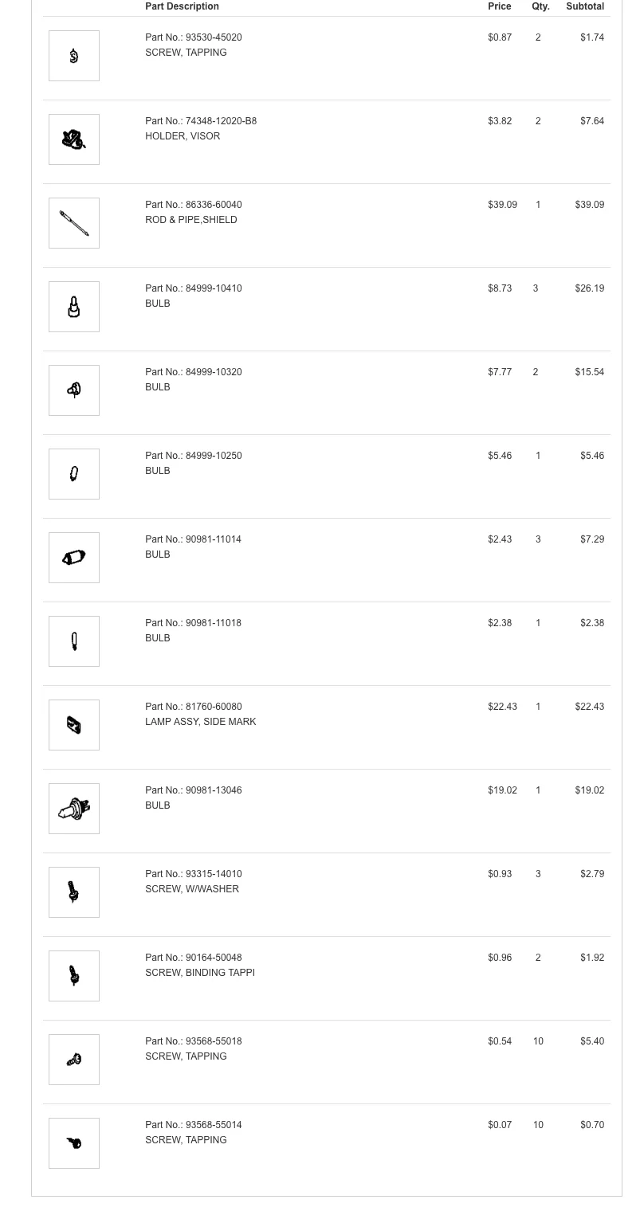This screenshot has width=640, height=1211.
Task: Open the HOLDER, VISOR part image
Action: (x=74, y=139)
